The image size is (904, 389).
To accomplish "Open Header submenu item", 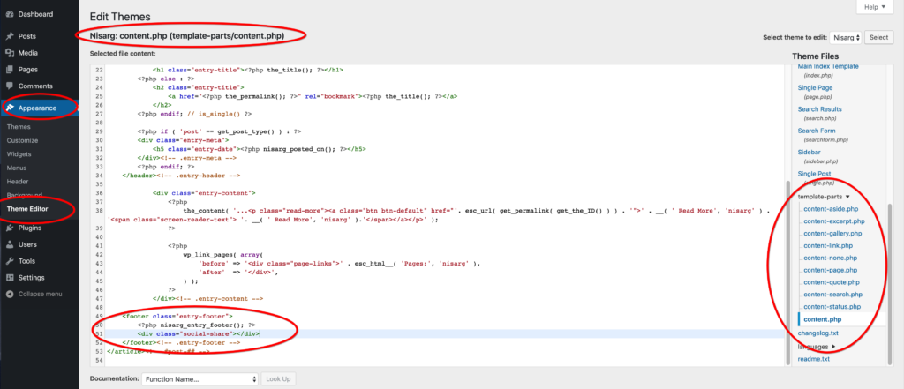I will point(18,182).
